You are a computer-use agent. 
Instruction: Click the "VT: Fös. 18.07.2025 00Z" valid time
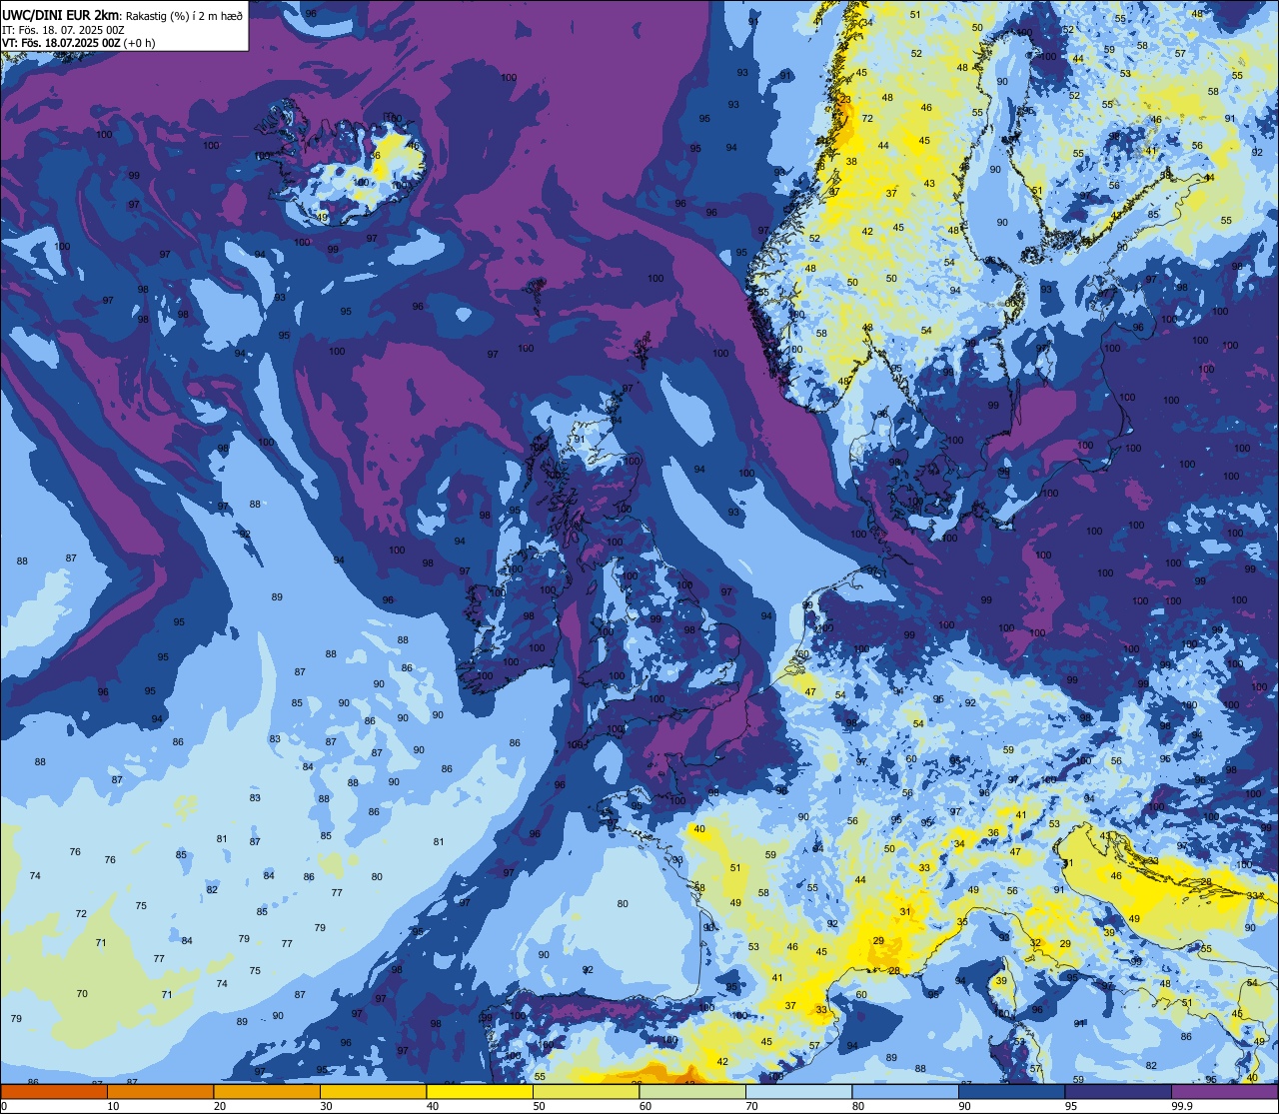[x=61, y=43]
